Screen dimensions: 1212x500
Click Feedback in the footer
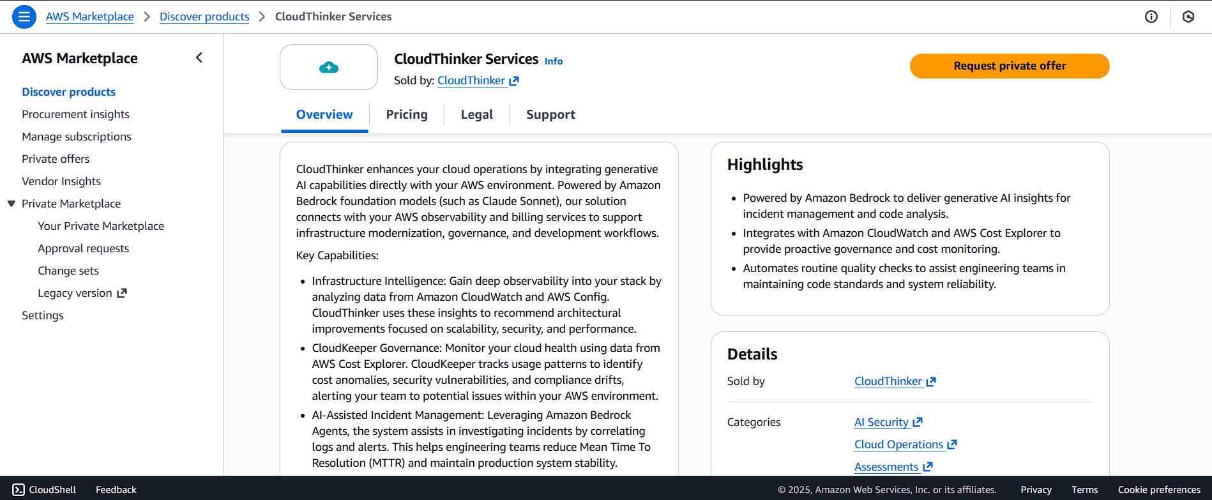pos(116,490)
